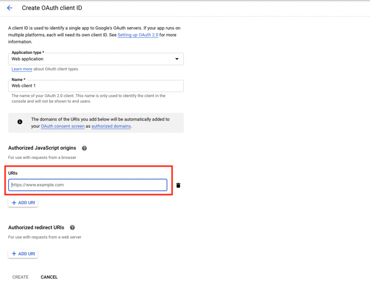This screenshot has width=370, height=292.
Task: Click the plus icon on redirect ADD URI
Action: tap(14, 253)
